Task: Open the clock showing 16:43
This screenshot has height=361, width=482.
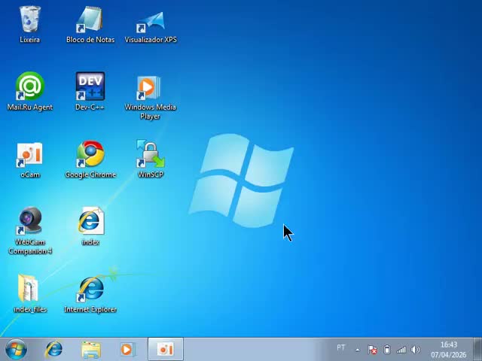Action: (x=448, y=350)
